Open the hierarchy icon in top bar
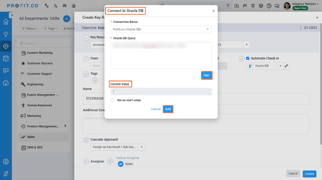Image resolution: width=322 pixels, height=180 pixels. 47,6
